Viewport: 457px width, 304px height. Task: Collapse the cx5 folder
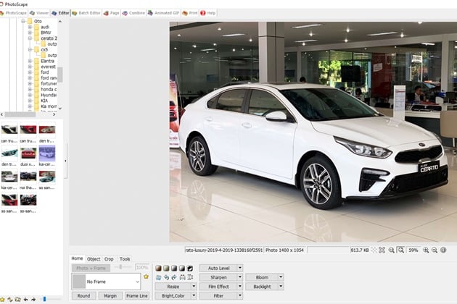pos(30,50)
